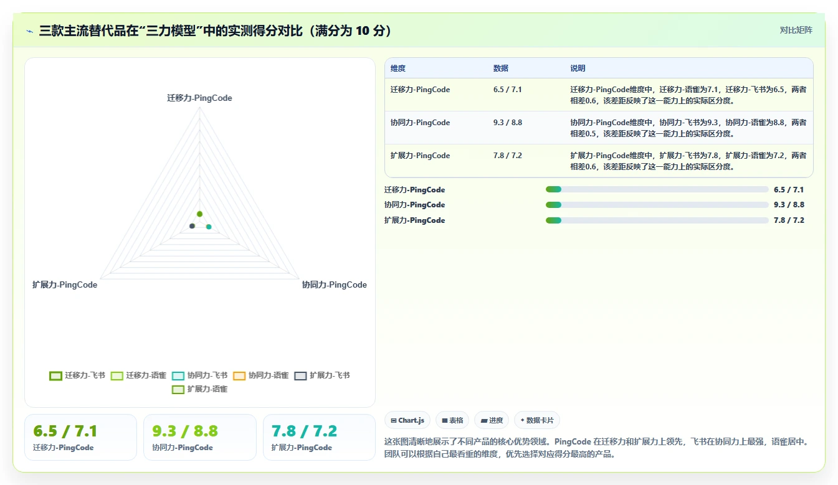The height and width of the screenshot is (485, 838).
Task: Click the 6.5 / 7.1 value in the table
Action: tap(508, 90)
